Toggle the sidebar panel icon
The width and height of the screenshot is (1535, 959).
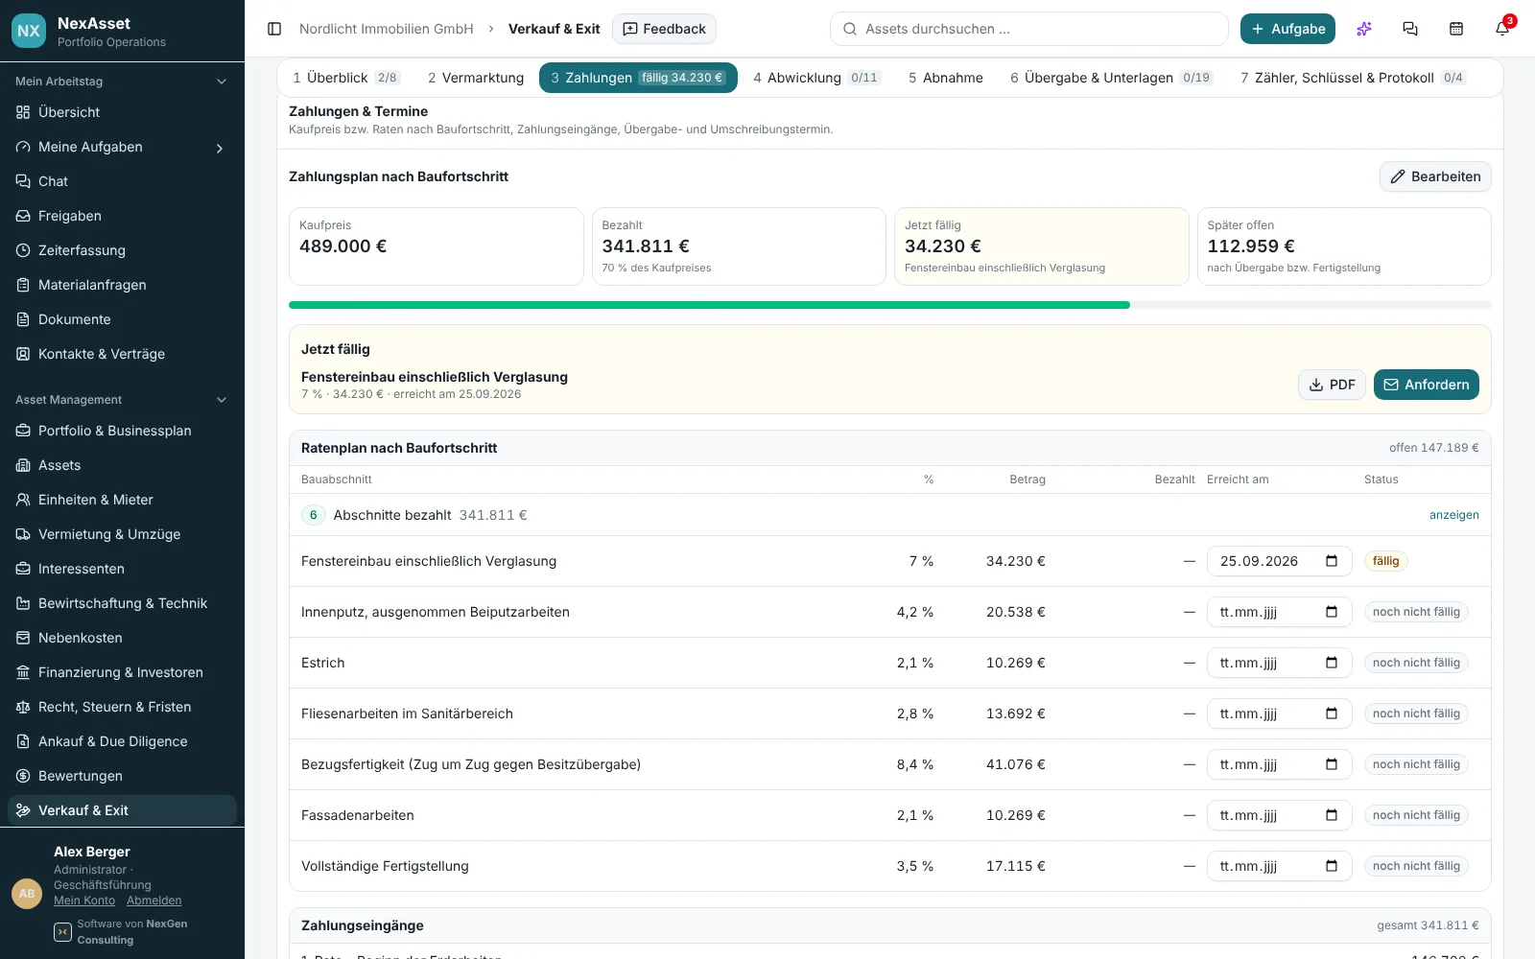(x=274, y=29)
